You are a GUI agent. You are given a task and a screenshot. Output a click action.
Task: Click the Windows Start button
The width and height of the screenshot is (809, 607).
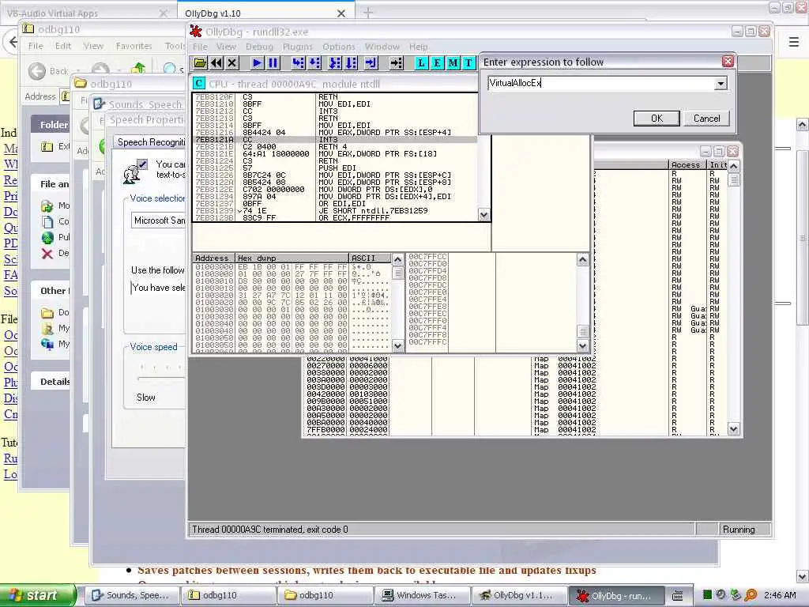pyautogui.click(x=38, y=595)
